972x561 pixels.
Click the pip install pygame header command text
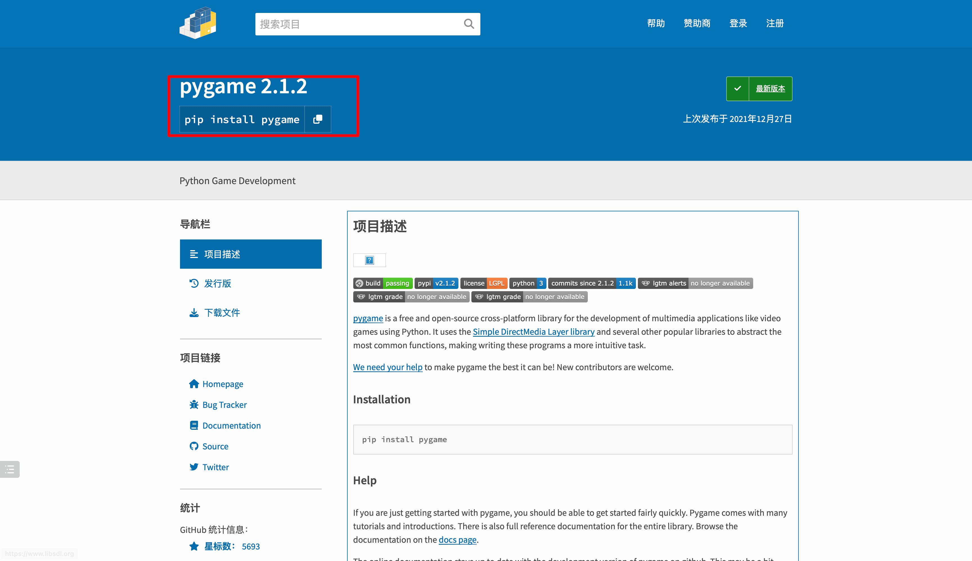click(x=242, y=119)
